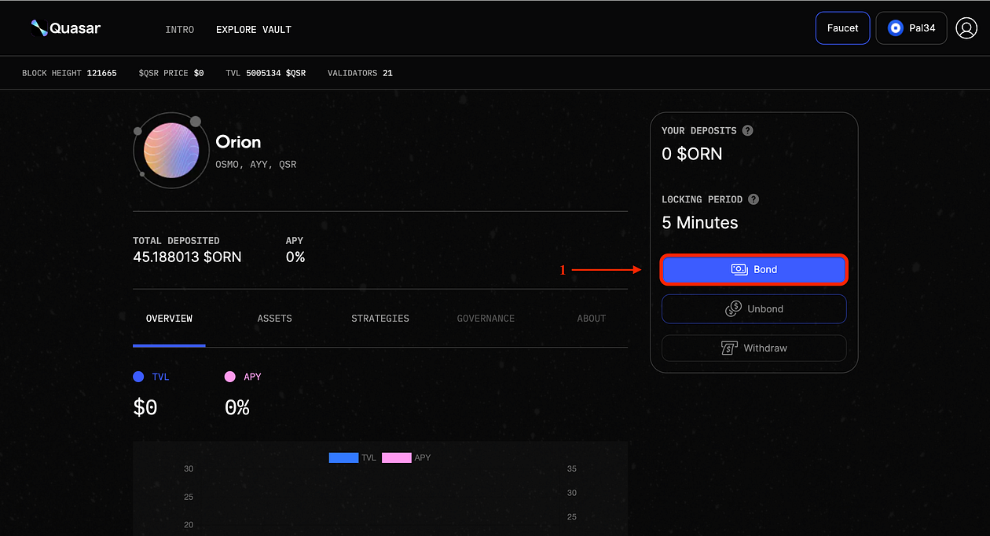Click the Faucet button
Screen dimensions: 990x536
click(x=843, y=28)
